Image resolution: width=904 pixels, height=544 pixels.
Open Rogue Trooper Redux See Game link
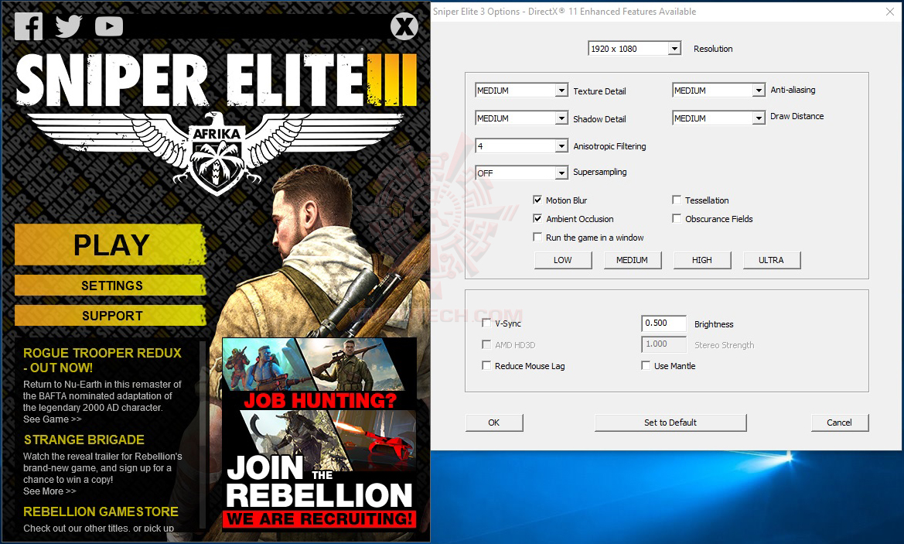[x=52, y=419]
